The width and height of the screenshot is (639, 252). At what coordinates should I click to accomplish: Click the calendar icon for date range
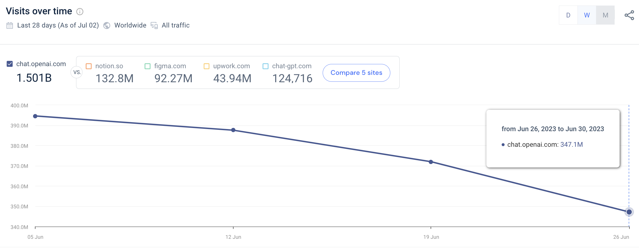(x=10, y=26)
